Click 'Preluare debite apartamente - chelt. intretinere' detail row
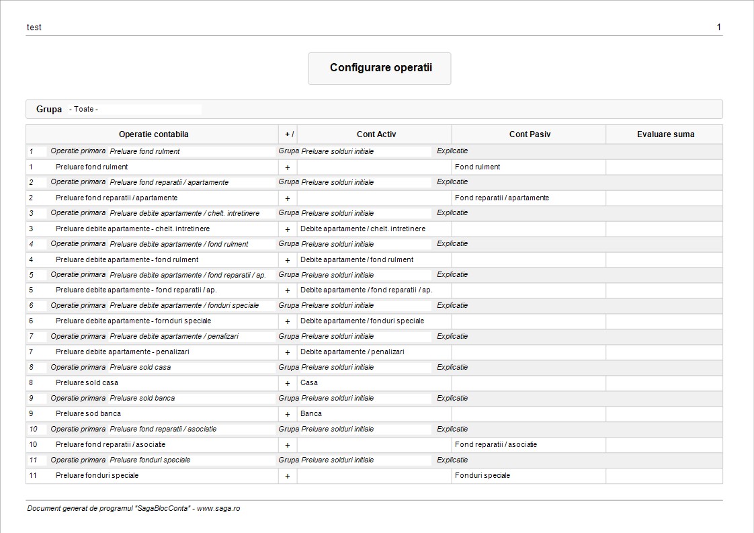The width and height of the screenshot is (754, 533). [x=132, y=229]
